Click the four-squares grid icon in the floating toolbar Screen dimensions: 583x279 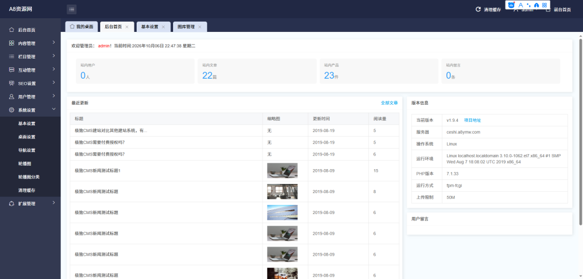point(544,5)
